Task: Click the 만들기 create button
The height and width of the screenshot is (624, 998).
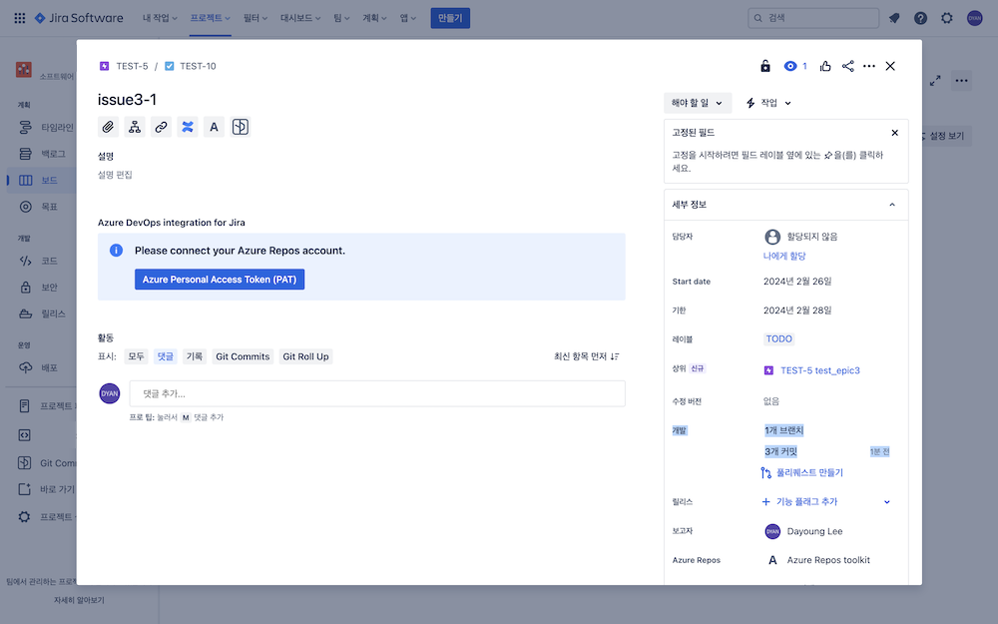Action: click(x=450, y=18)
